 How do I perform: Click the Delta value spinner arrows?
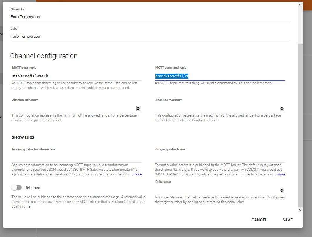282,190
